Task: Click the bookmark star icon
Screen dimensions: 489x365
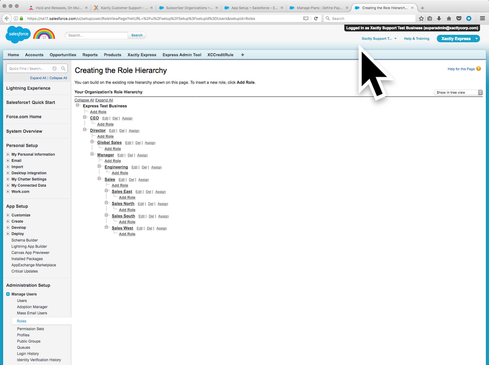Action: click(x=421, y=19)
